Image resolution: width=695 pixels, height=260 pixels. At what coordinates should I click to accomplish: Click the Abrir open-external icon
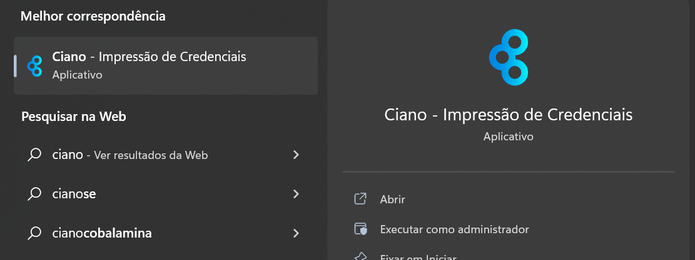pos(360,199)
